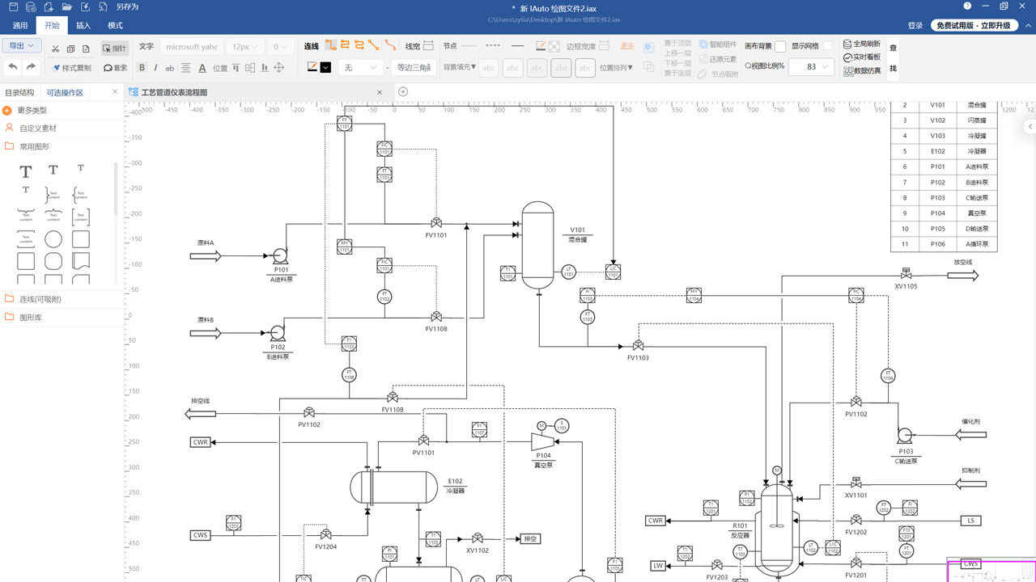The image size is (1036, 582).
Task: Click the open folder icon in title bar
Action: (66, 7)
